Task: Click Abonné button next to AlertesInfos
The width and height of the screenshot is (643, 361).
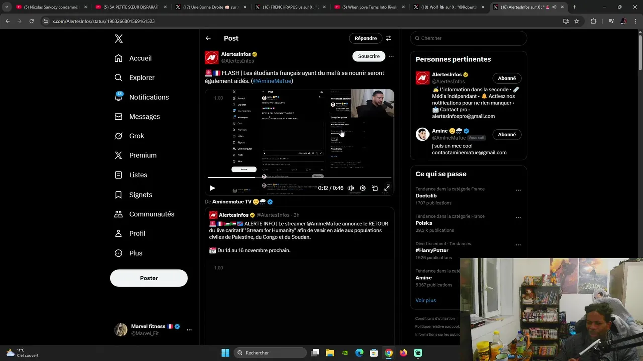Action: 507,78
